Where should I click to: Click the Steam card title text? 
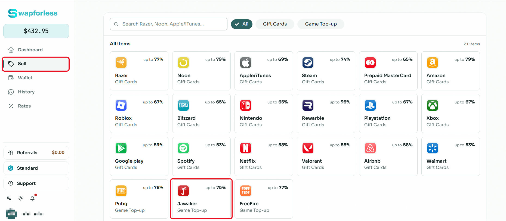(x=309, y=75)
